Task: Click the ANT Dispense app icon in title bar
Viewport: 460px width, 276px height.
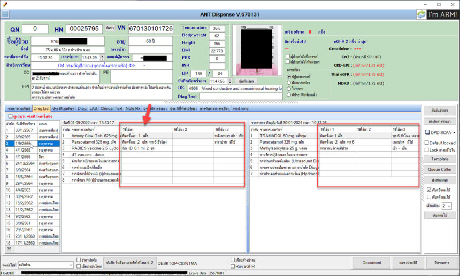Action: [5, 4]
